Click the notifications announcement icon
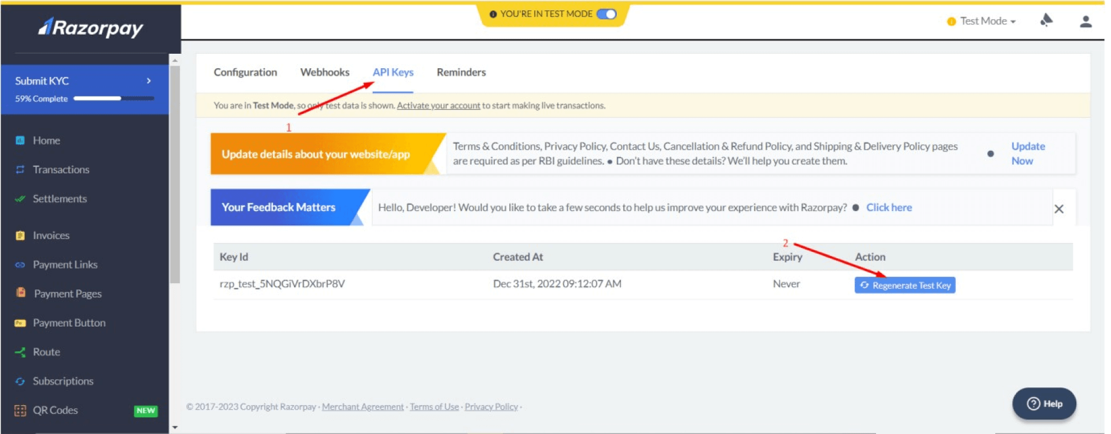This screenshot has height=434, width=1111. [1046, 21]
